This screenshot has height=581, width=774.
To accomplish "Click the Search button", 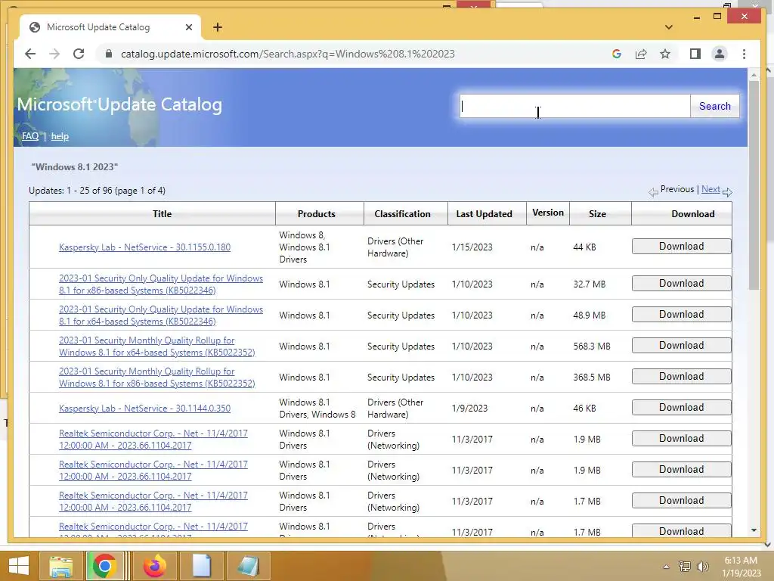I will (714, 106).
